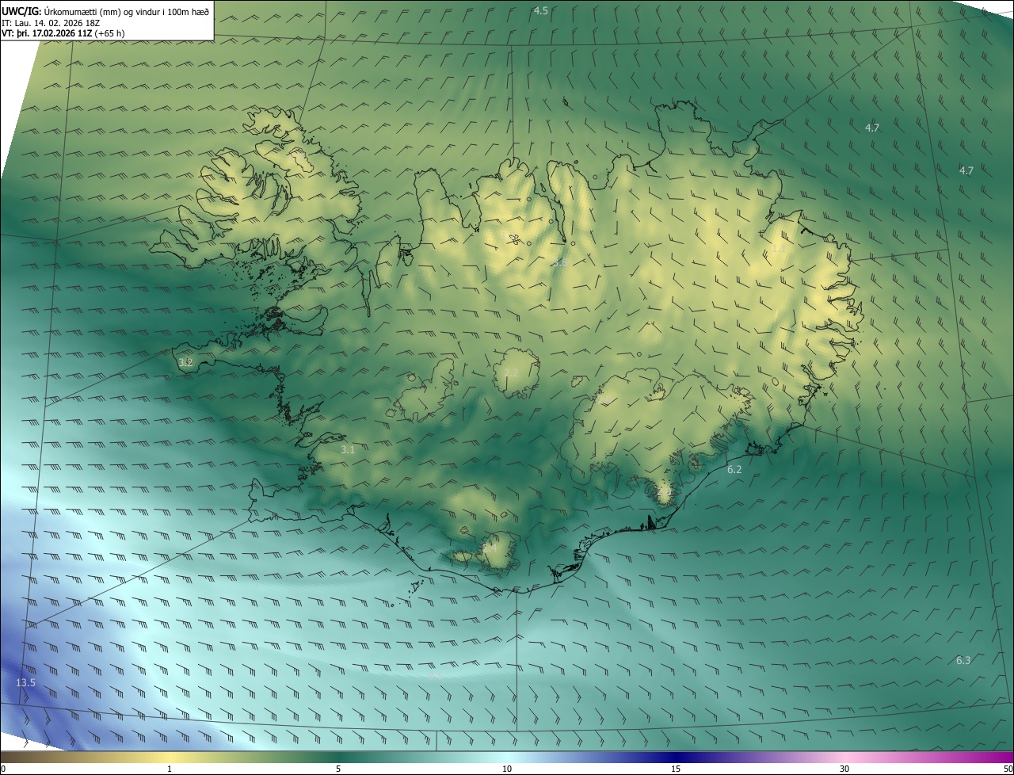This screenshot has height=775, width=1014.
Task: Click the color scale tick label '30'
Action: point(844,769)
